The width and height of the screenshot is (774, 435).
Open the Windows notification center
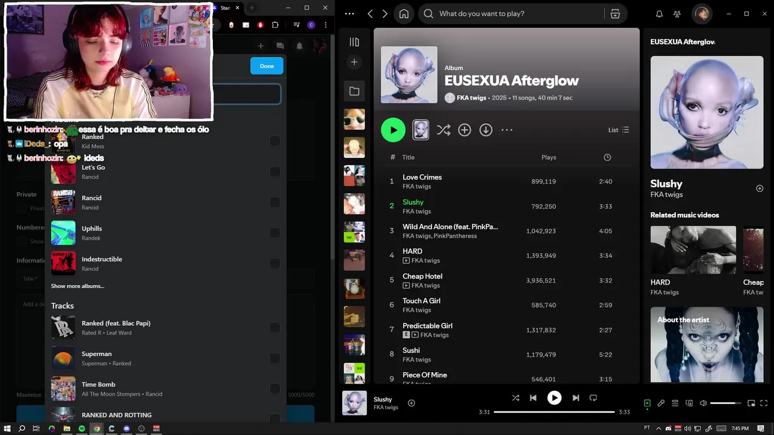[x=759, y=428]
